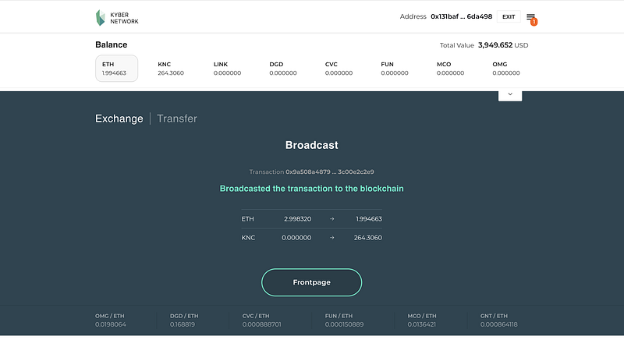Click 'Broadcasted the transaction to the blockchain' message

tap(311, 189)
